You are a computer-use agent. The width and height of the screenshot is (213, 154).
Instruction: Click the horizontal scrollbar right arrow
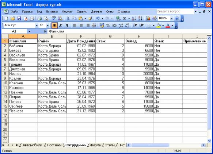[x=203, y=145]
